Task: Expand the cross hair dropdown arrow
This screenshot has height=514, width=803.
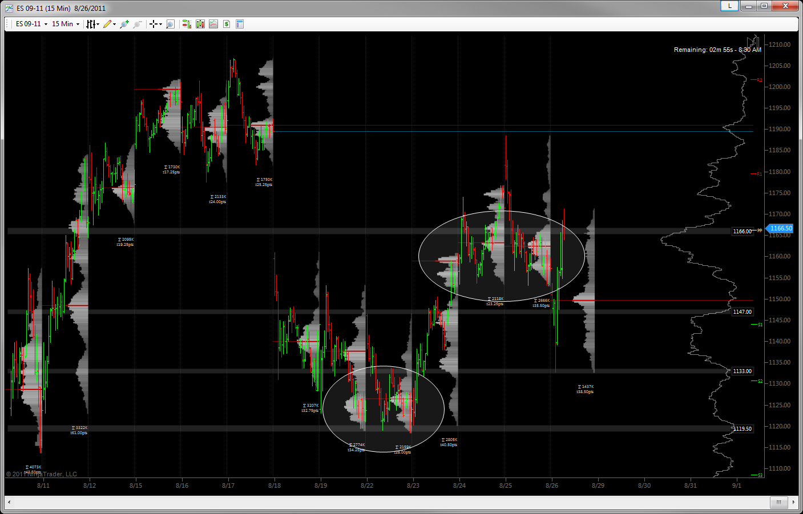Action: (x=161, y=24)
